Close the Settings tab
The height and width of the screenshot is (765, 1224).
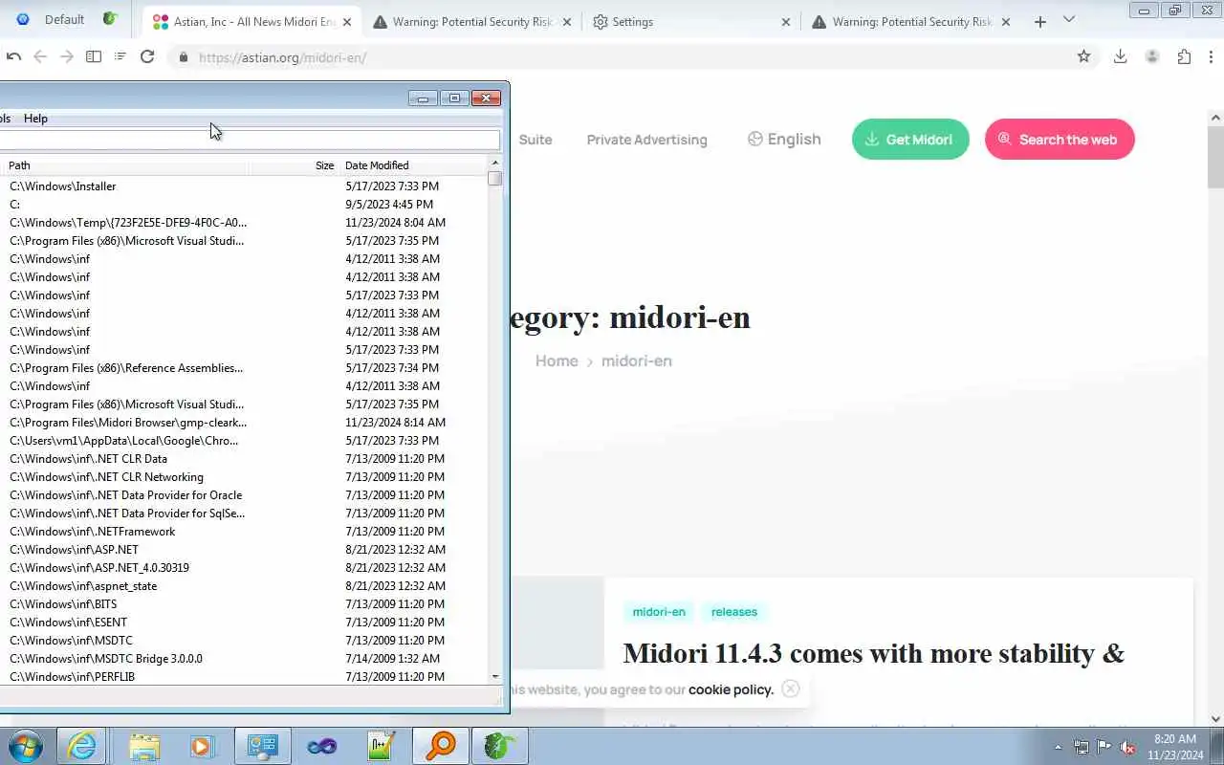(x=786, y=22)
